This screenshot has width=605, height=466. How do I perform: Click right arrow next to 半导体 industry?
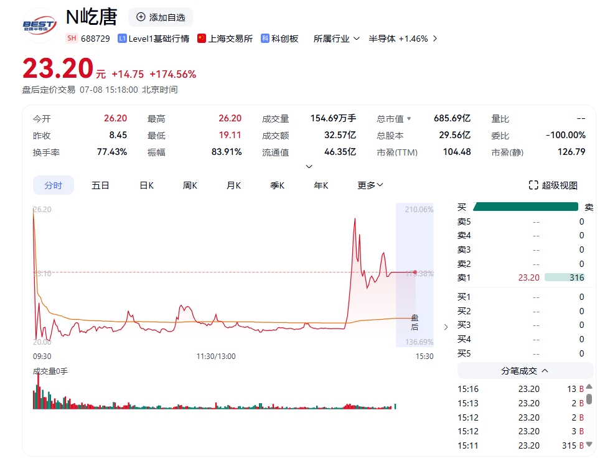(x=434, y=39)
